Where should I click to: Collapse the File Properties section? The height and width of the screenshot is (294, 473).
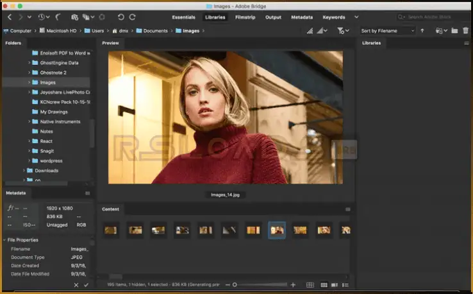pyautogui.click(x=4, y=240)
